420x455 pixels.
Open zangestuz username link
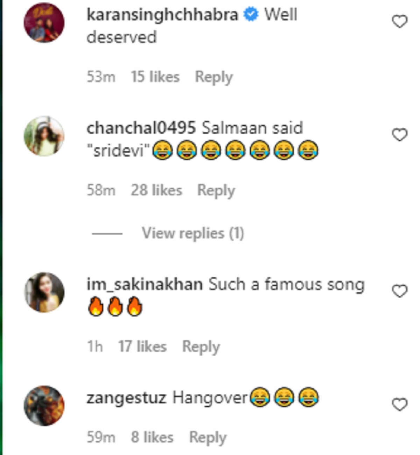tap(126, 398)
